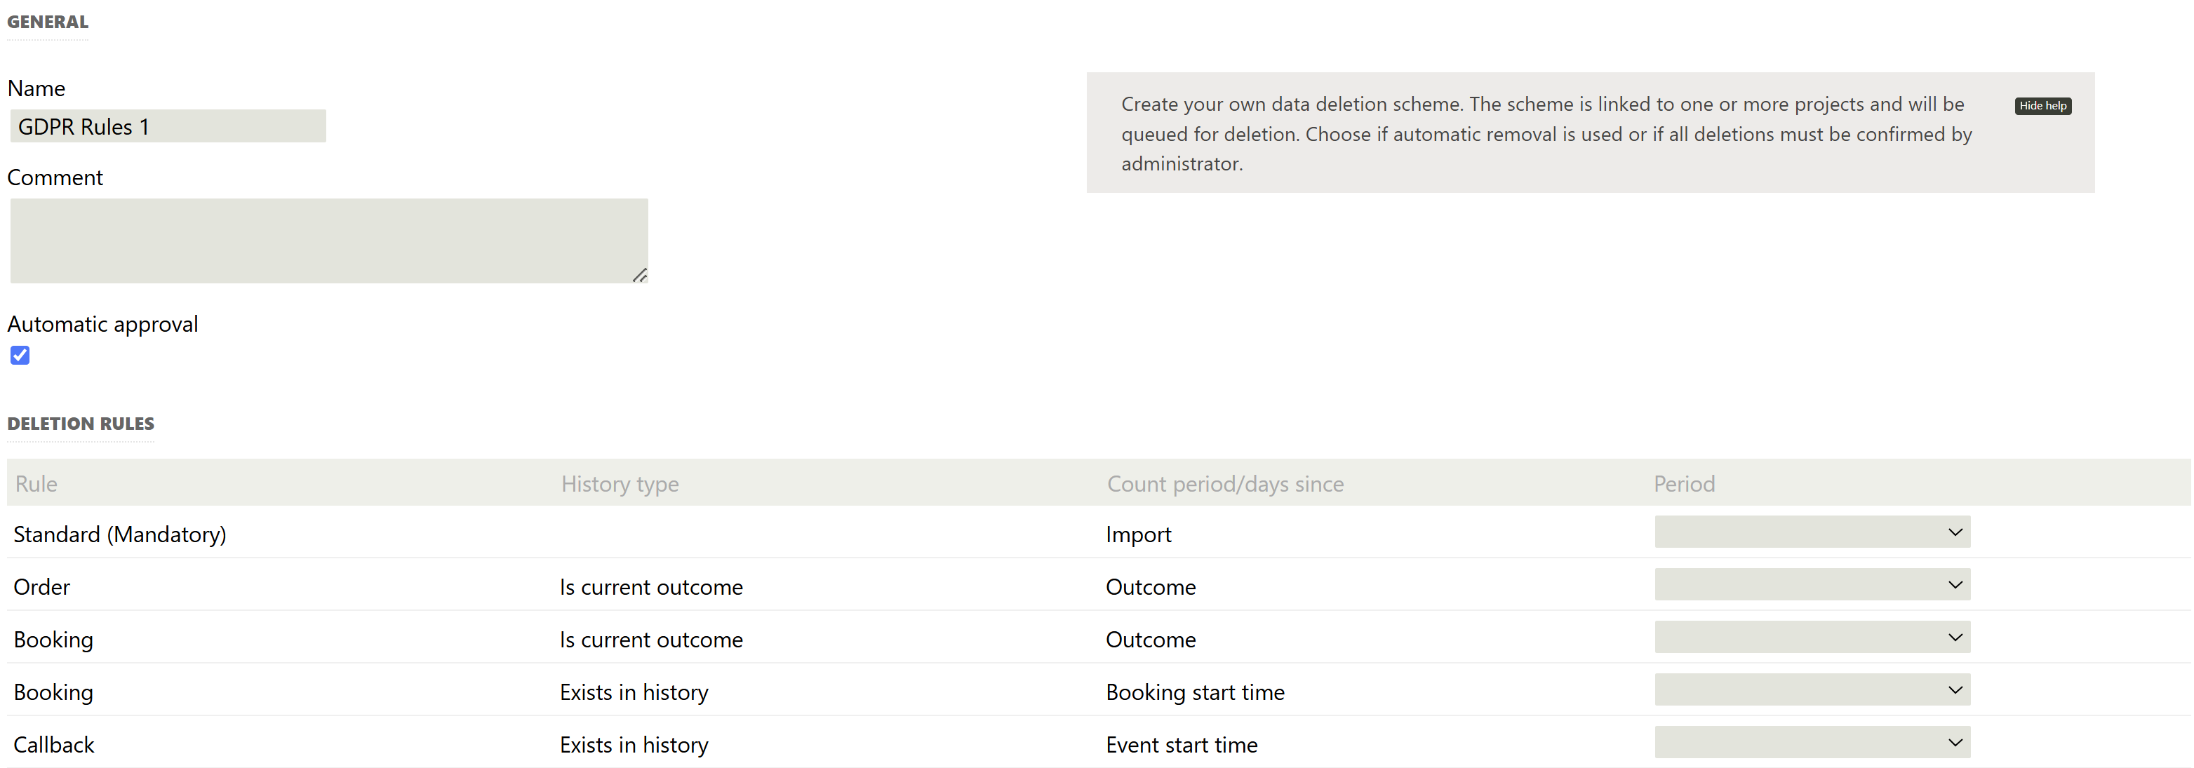Click the Comment box resize handle
The width and height of the screenshot is (2194, 768).
(640, 275)
